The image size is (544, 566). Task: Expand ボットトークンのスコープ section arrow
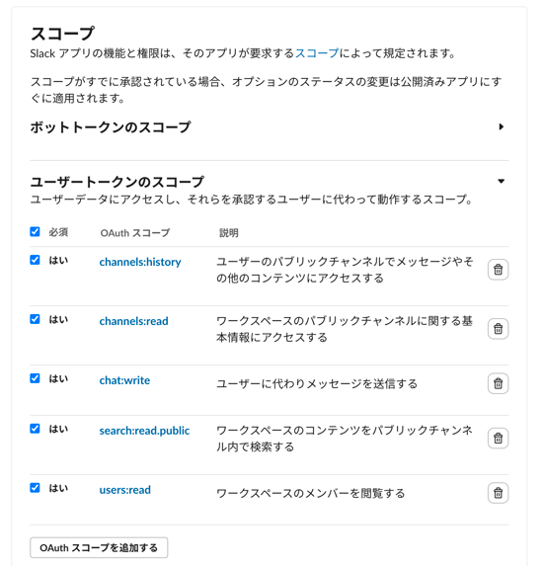pos(502,126)
